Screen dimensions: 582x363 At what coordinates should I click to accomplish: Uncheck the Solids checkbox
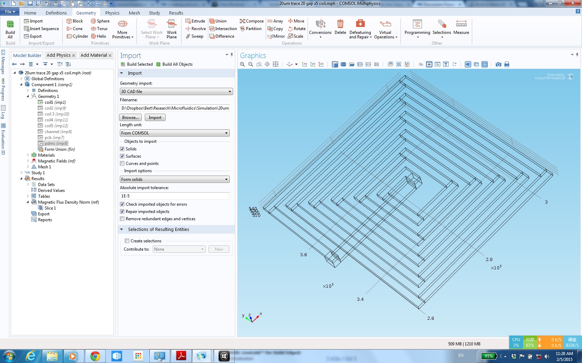click(122, 149)
